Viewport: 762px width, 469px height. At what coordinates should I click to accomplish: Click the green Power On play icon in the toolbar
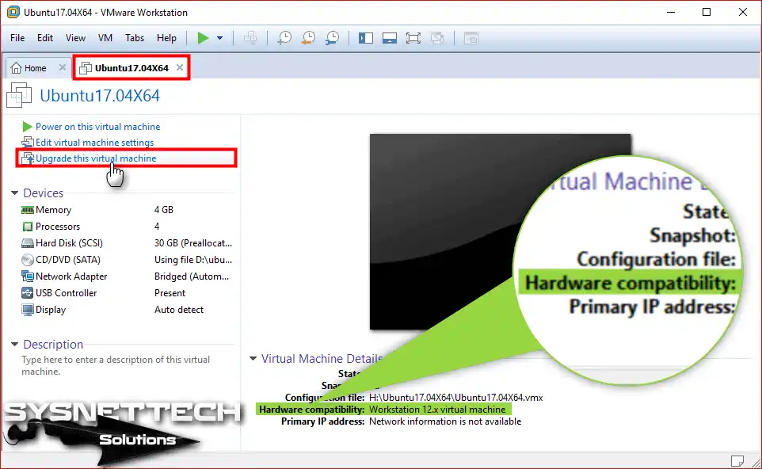(x=203, y=38)
